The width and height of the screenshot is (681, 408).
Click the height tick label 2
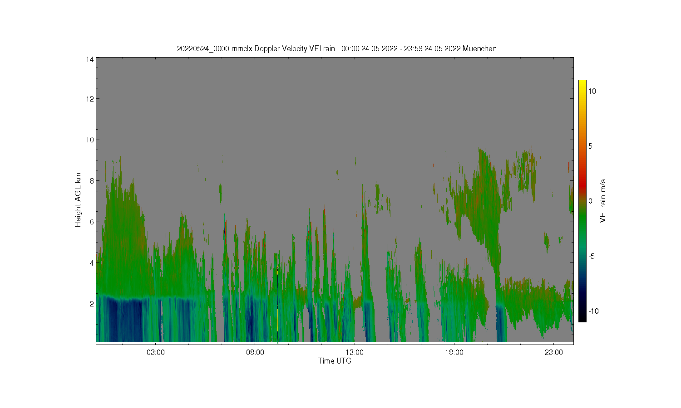tap(92, 304)
